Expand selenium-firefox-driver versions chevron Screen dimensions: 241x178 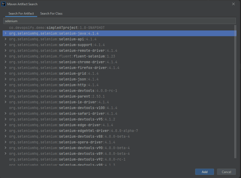click(5, 68)
